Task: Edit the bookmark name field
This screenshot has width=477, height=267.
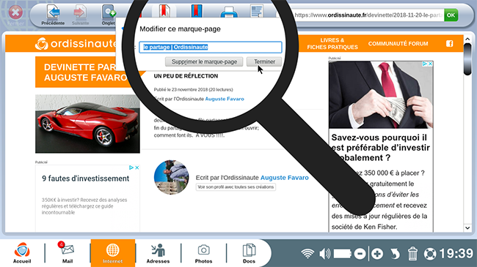Action: (x=211, y=47)
